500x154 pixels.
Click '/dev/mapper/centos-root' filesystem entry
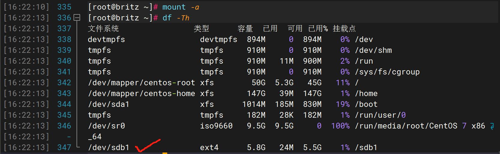(141, 83)
